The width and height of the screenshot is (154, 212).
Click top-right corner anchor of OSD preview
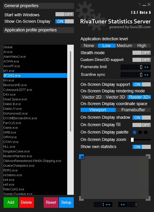tap(148, 157)
